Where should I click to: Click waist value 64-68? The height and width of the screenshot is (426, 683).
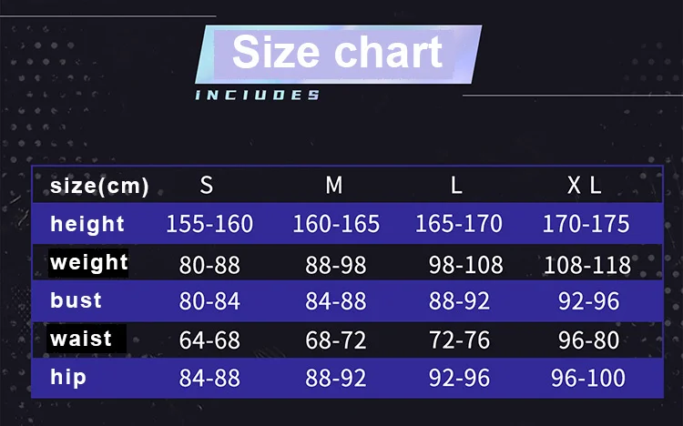pyautogui.click(x=209, y=340)
